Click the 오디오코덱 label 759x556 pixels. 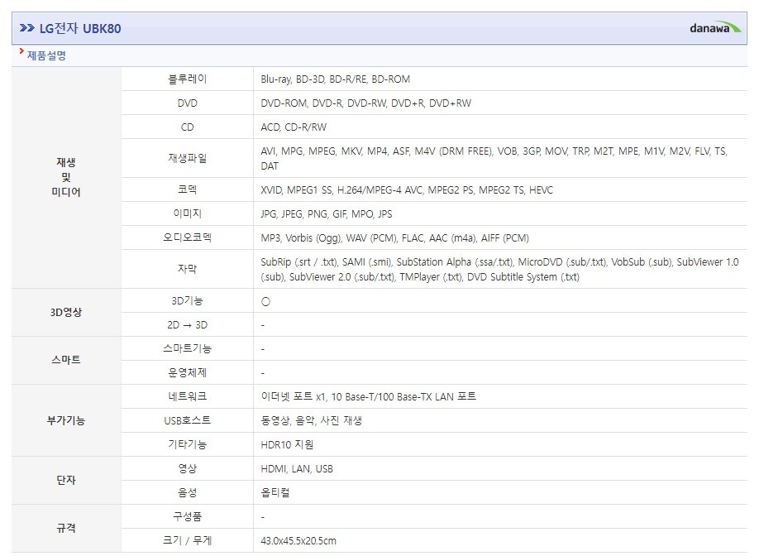[188, 237]
